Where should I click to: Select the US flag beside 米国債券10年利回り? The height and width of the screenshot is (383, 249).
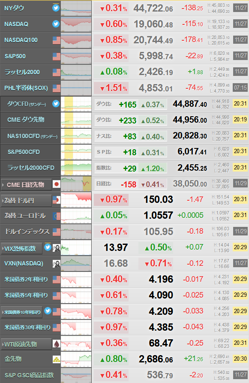tap(57, 312)
